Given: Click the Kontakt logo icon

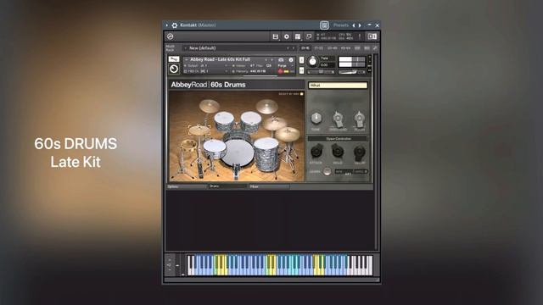Looking at the screenshot, I should tap(170, 36).
